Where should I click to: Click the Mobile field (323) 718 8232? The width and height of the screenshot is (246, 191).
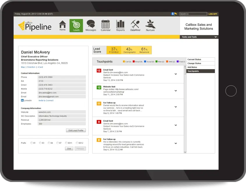[x=62, y=89]
